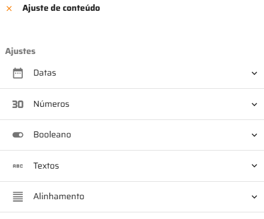Expand the Números section chevron

click(x=254, y=104)
